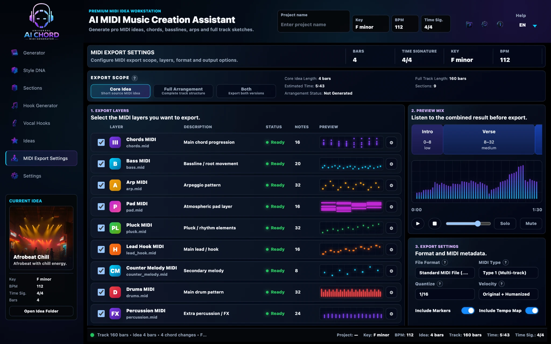The image size is (551, 344).
Task: Click the AI Chord headphone logo
Action: pyautogui.click(x=41, y=21)
